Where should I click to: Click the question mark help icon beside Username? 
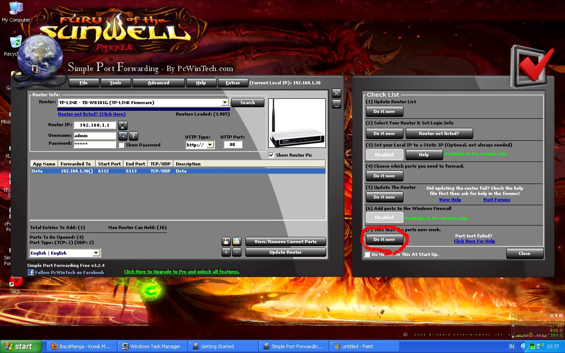coord(133,136)
